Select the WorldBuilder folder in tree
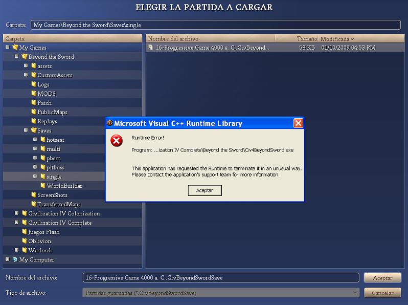This screenshot has height=305, width=408. coord(64,186)
